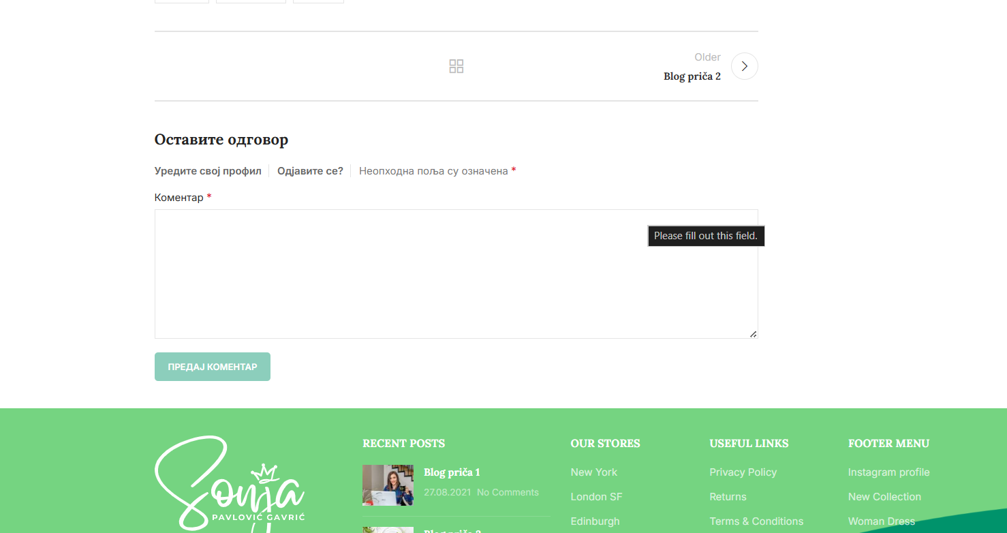Open the 'Returns' link
This screenshot has height=533, width=1007.
pyautogui.click(x=728, y=497)
